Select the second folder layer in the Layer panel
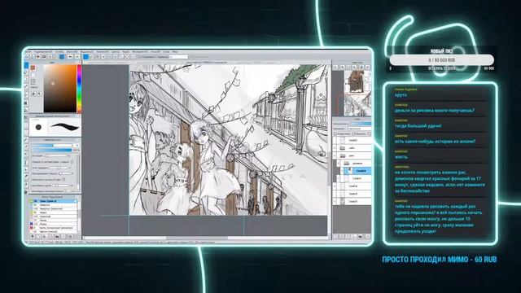 (x=352, y=155)
